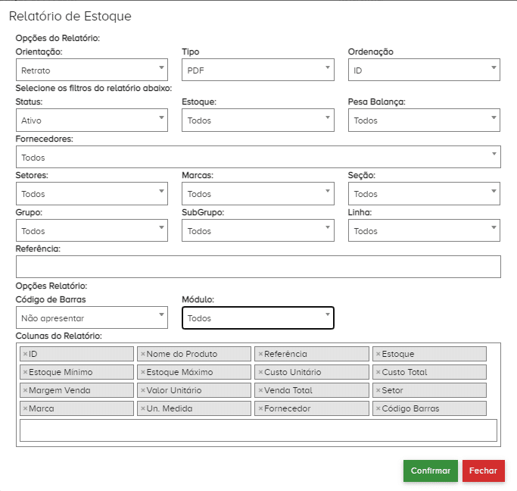The width and height of the screenshot is (517, 491).
Task: Remove the Custo Total column tag
Action: click(x=378, y=372)
